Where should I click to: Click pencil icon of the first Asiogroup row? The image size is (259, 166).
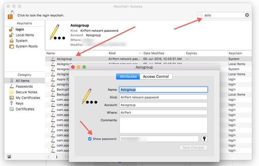tap(53, 59)
